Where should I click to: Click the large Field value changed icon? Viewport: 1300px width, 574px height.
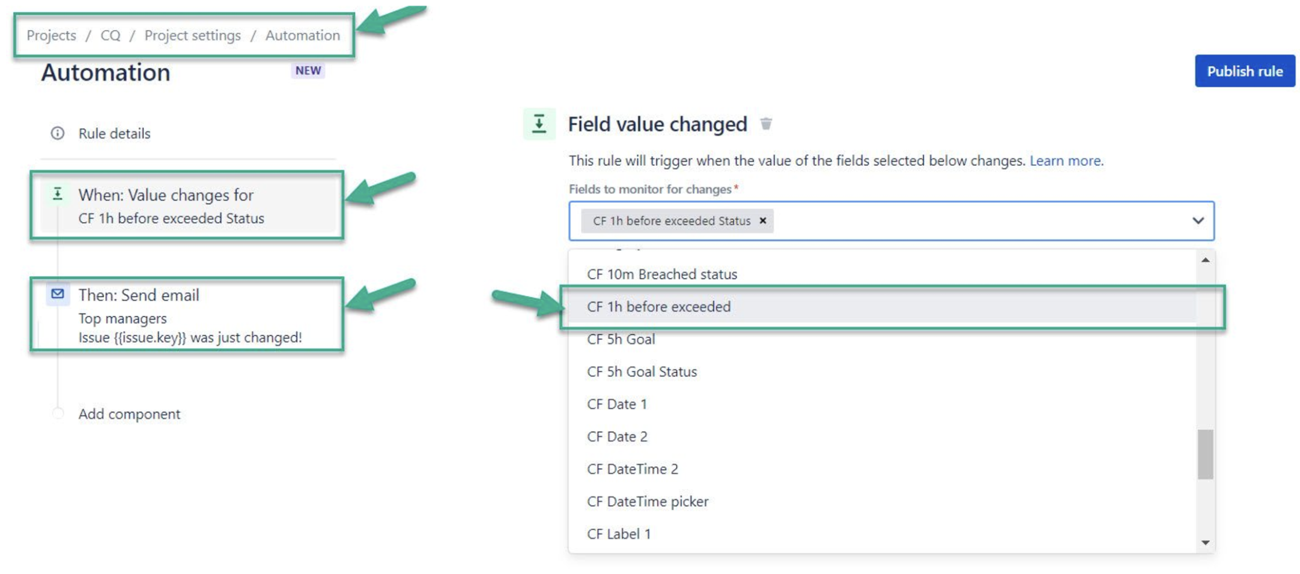coord(539,124)
